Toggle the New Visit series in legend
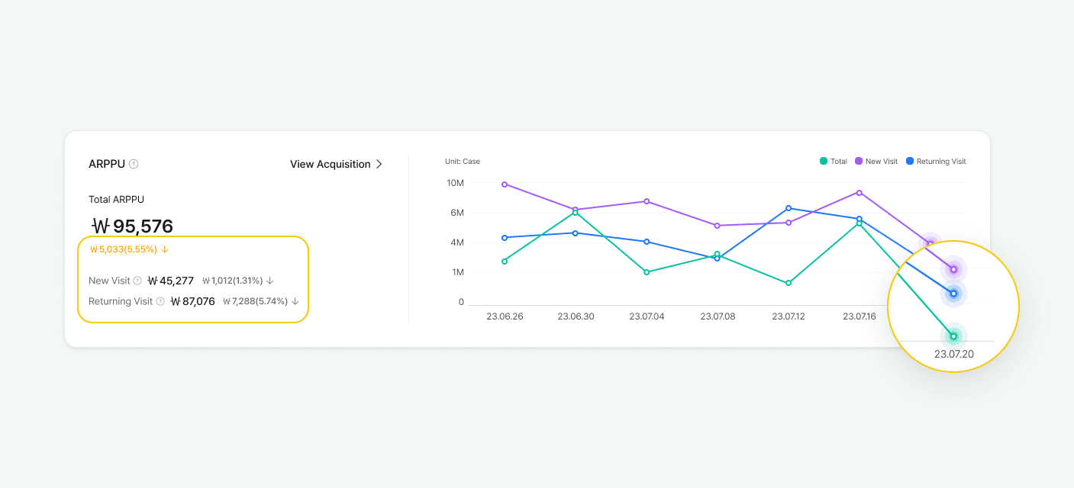This screenshot has height=488, width=1074. (x=876, y=162)
